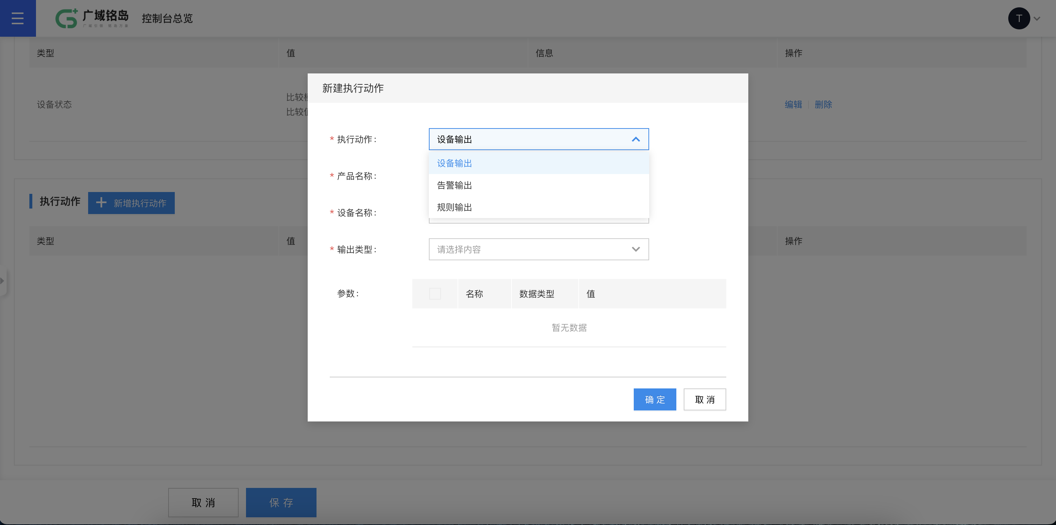Click the 设备状态 table cell

pyautogui.click(x=54, y=105)
